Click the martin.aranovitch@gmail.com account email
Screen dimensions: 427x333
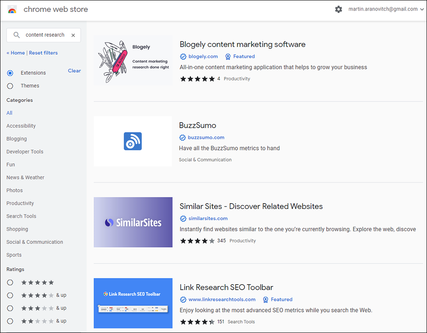pos(383,9)
